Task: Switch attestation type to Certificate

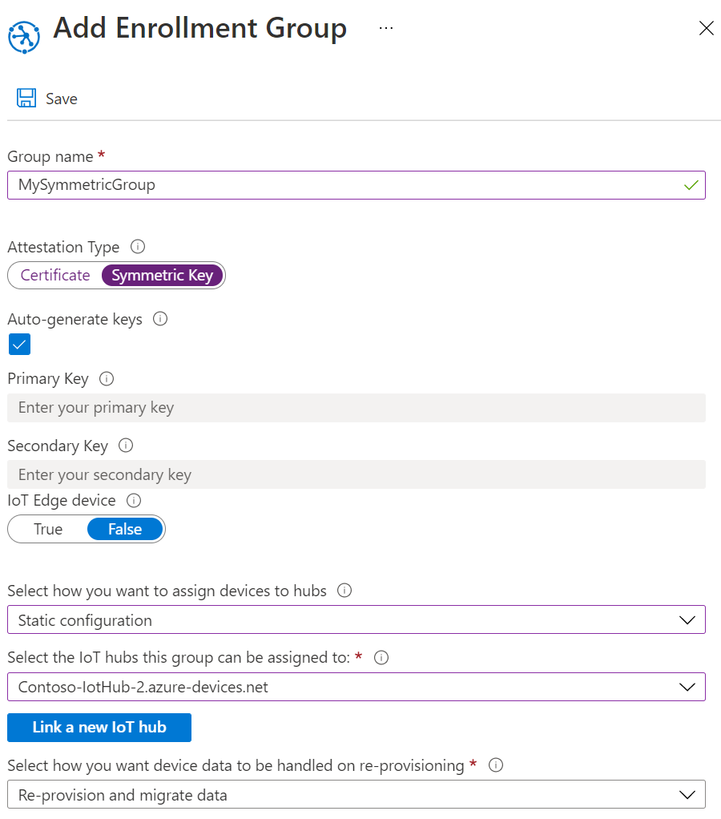Action: [x=55, y=276]
